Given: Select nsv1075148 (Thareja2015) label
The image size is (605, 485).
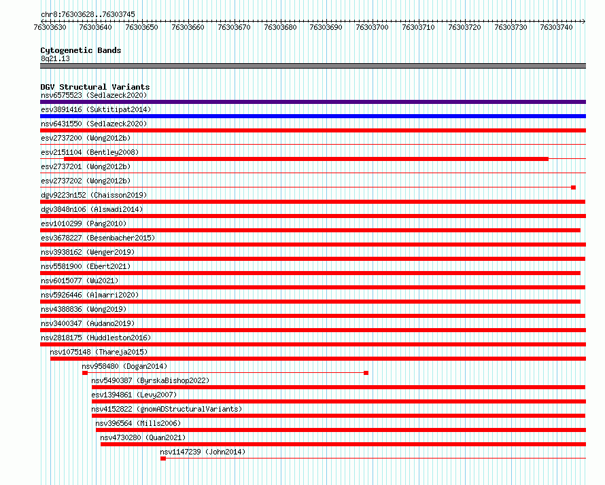Looking at the screenshot, I should pyautogui.click(x=99, y=352).
